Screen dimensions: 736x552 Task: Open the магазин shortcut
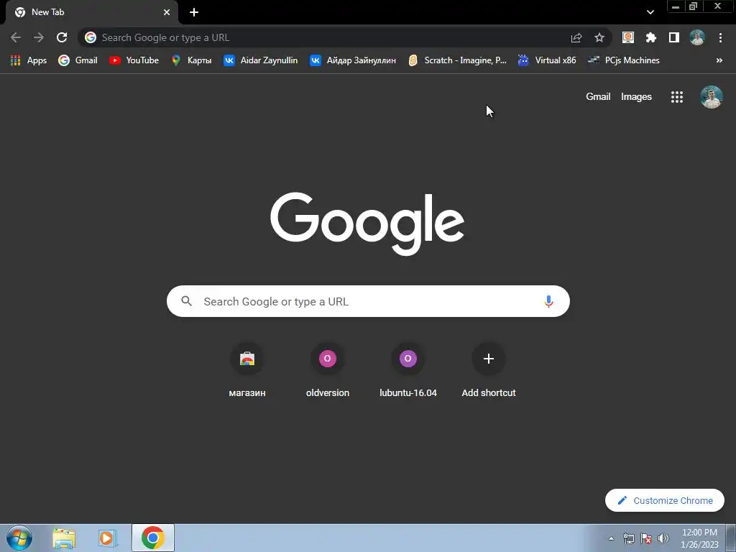247,370
